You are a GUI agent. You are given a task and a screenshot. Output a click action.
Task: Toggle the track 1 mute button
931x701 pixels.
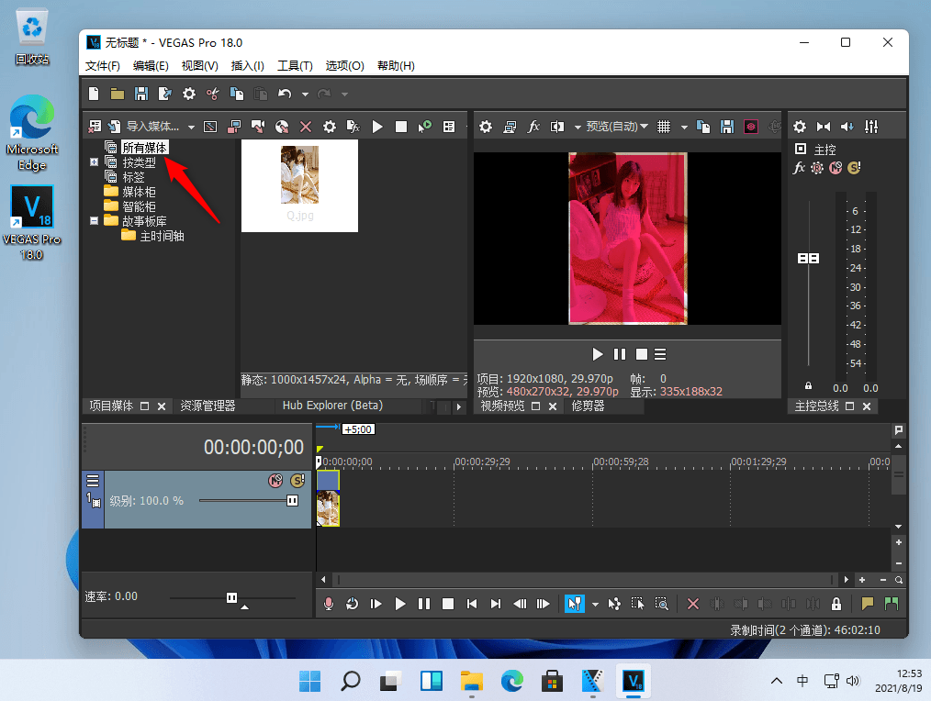(x=275, y=481)
